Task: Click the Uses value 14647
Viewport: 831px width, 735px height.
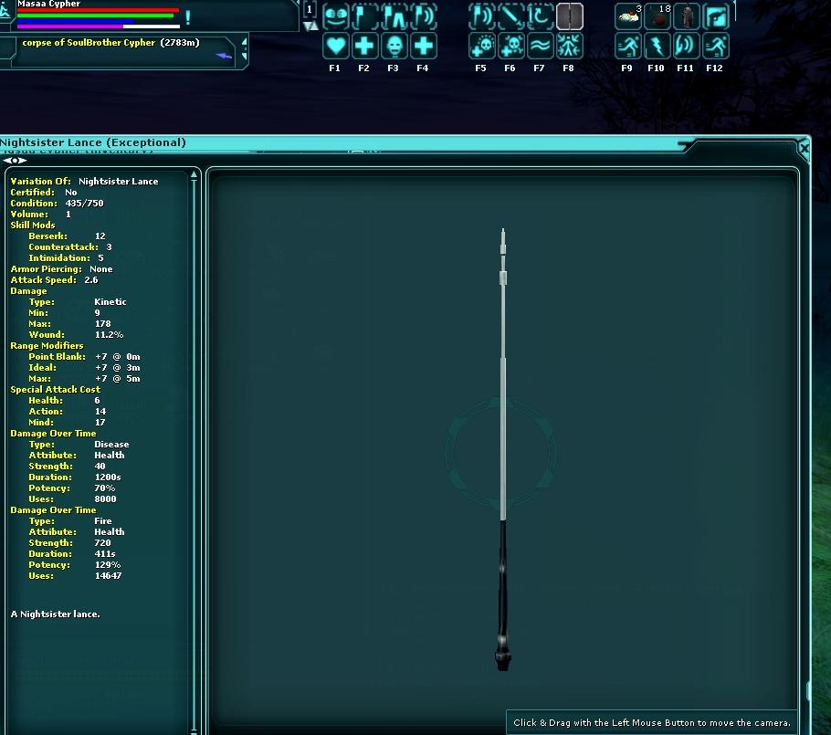Action: coord(108,575)
